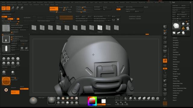Screen dimensions: 193x108
Task: Select the SelectLasso brush icon
Action: 121,98
